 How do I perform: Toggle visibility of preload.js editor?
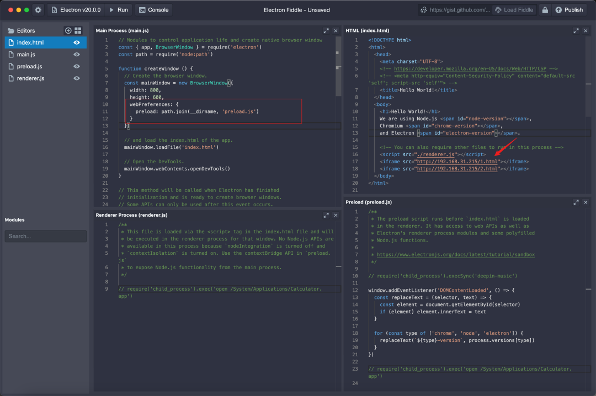(76, 67)
